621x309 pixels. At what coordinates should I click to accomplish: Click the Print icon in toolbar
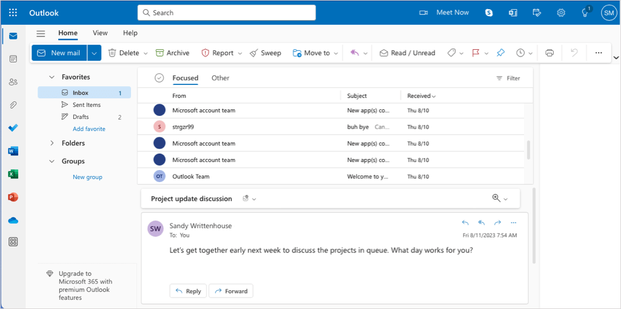click(549, 53)
